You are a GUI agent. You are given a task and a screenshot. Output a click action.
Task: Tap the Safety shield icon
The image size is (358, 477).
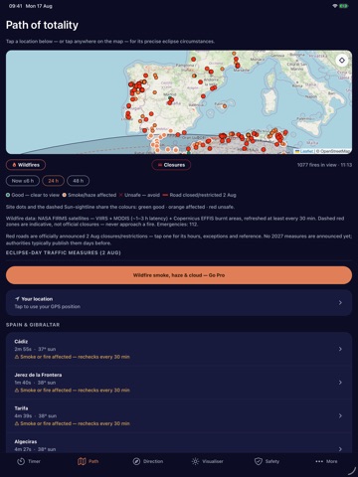click(259, 461)
